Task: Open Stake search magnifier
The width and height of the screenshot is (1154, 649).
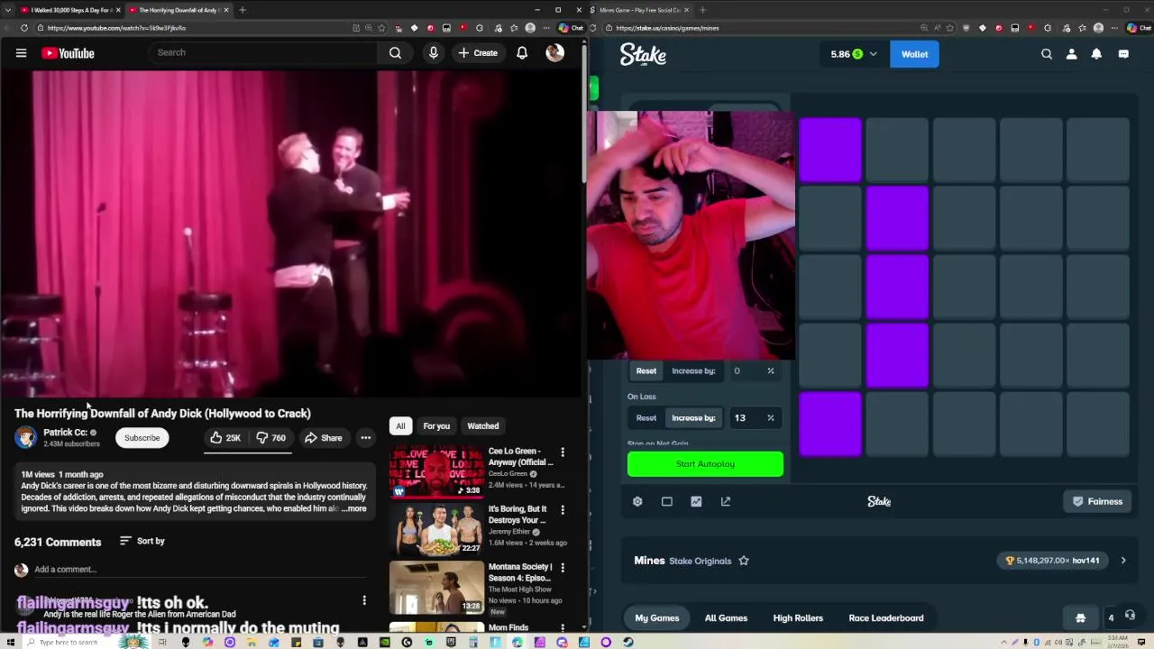Action: pyautogui.click(x=1047, y=54)
